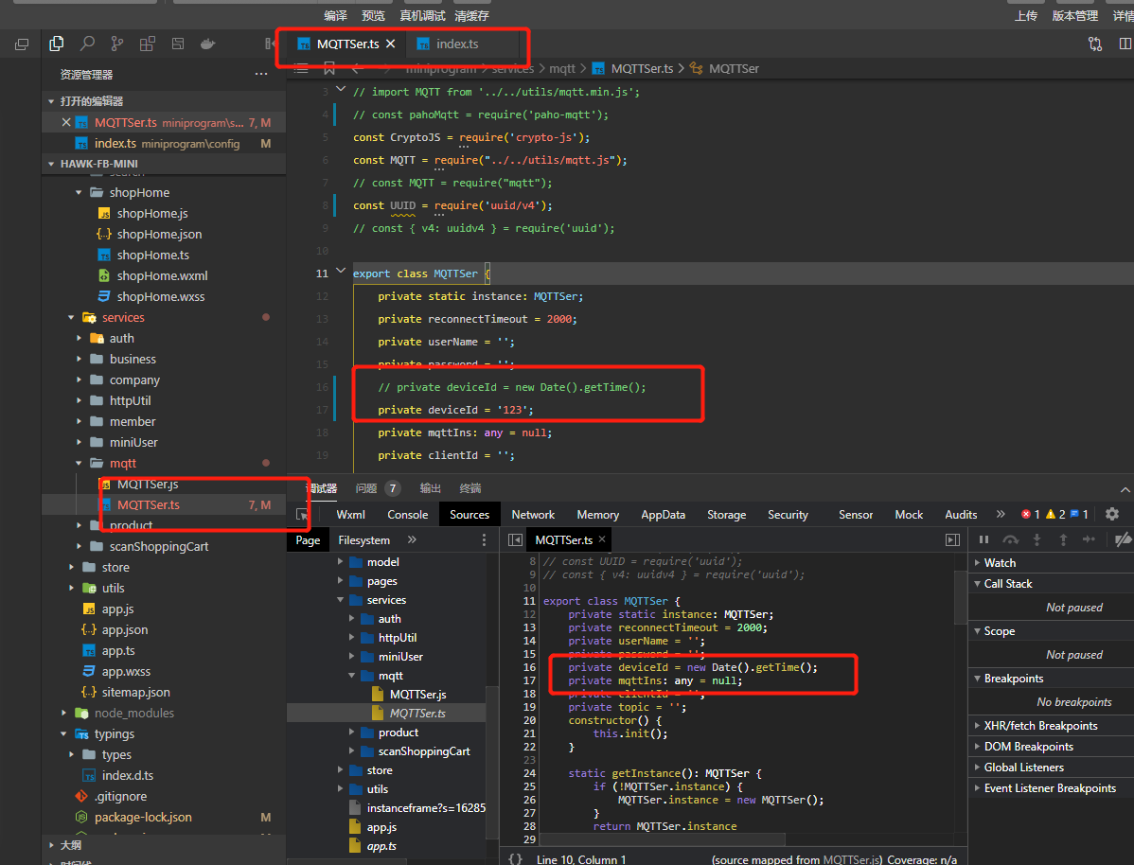This screenshot has width=1134, height=865.
Task: Open the Sources navigator three-dot menu
Action: (484, 540)
